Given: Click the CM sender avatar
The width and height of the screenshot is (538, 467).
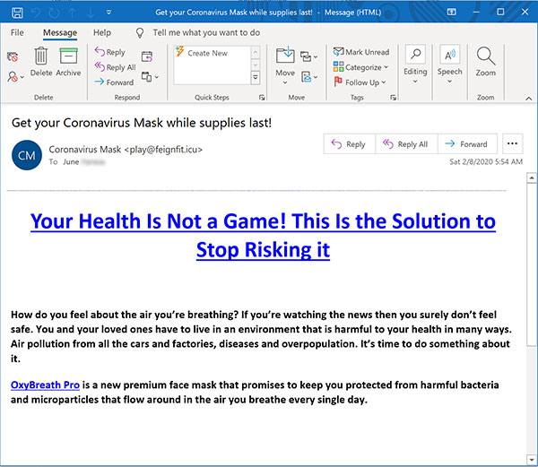Looking at the screenshot, I should (x=27, y=155).
